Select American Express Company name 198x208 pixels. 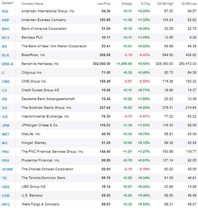tap(44, 20)
